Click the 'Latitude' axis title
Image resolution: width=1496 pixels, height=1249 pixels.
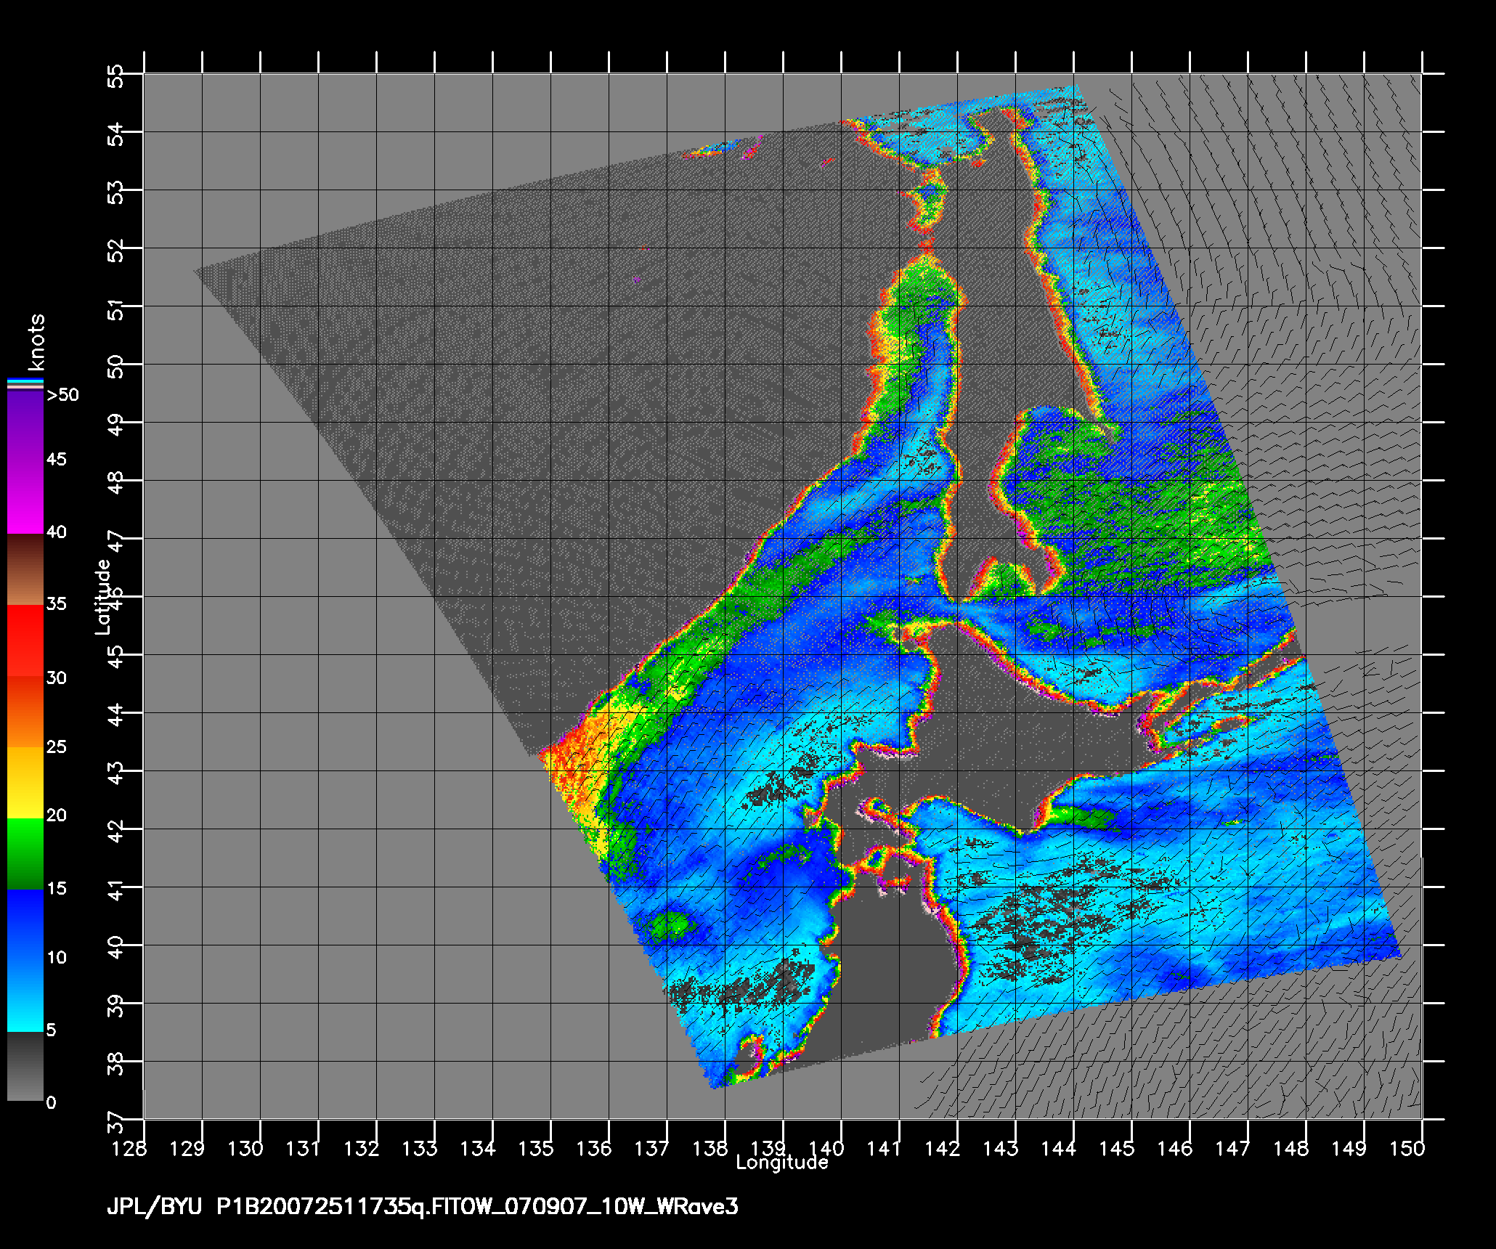[103, 596]
